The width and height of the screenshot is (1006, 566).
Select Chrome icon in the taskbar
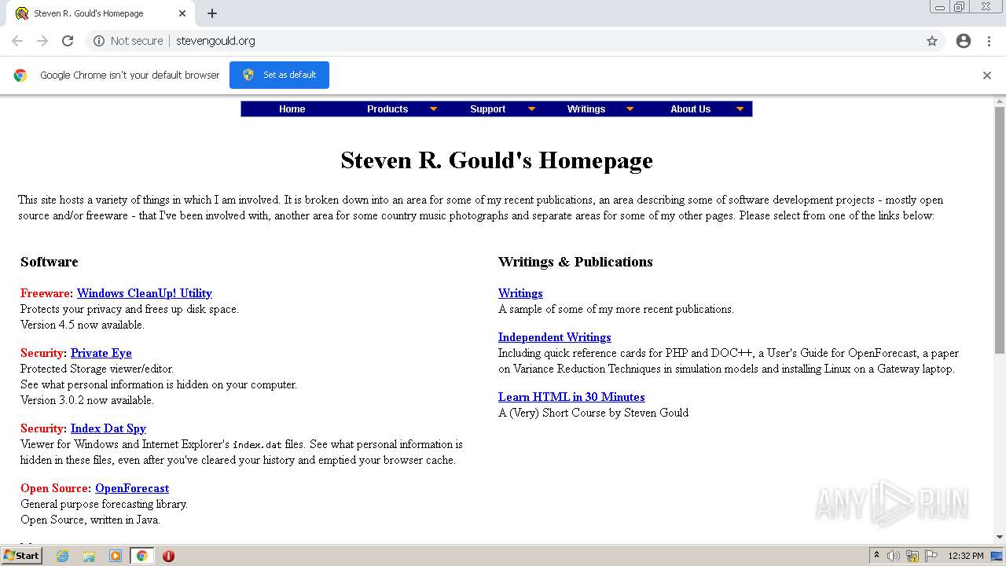coord(141,556)
